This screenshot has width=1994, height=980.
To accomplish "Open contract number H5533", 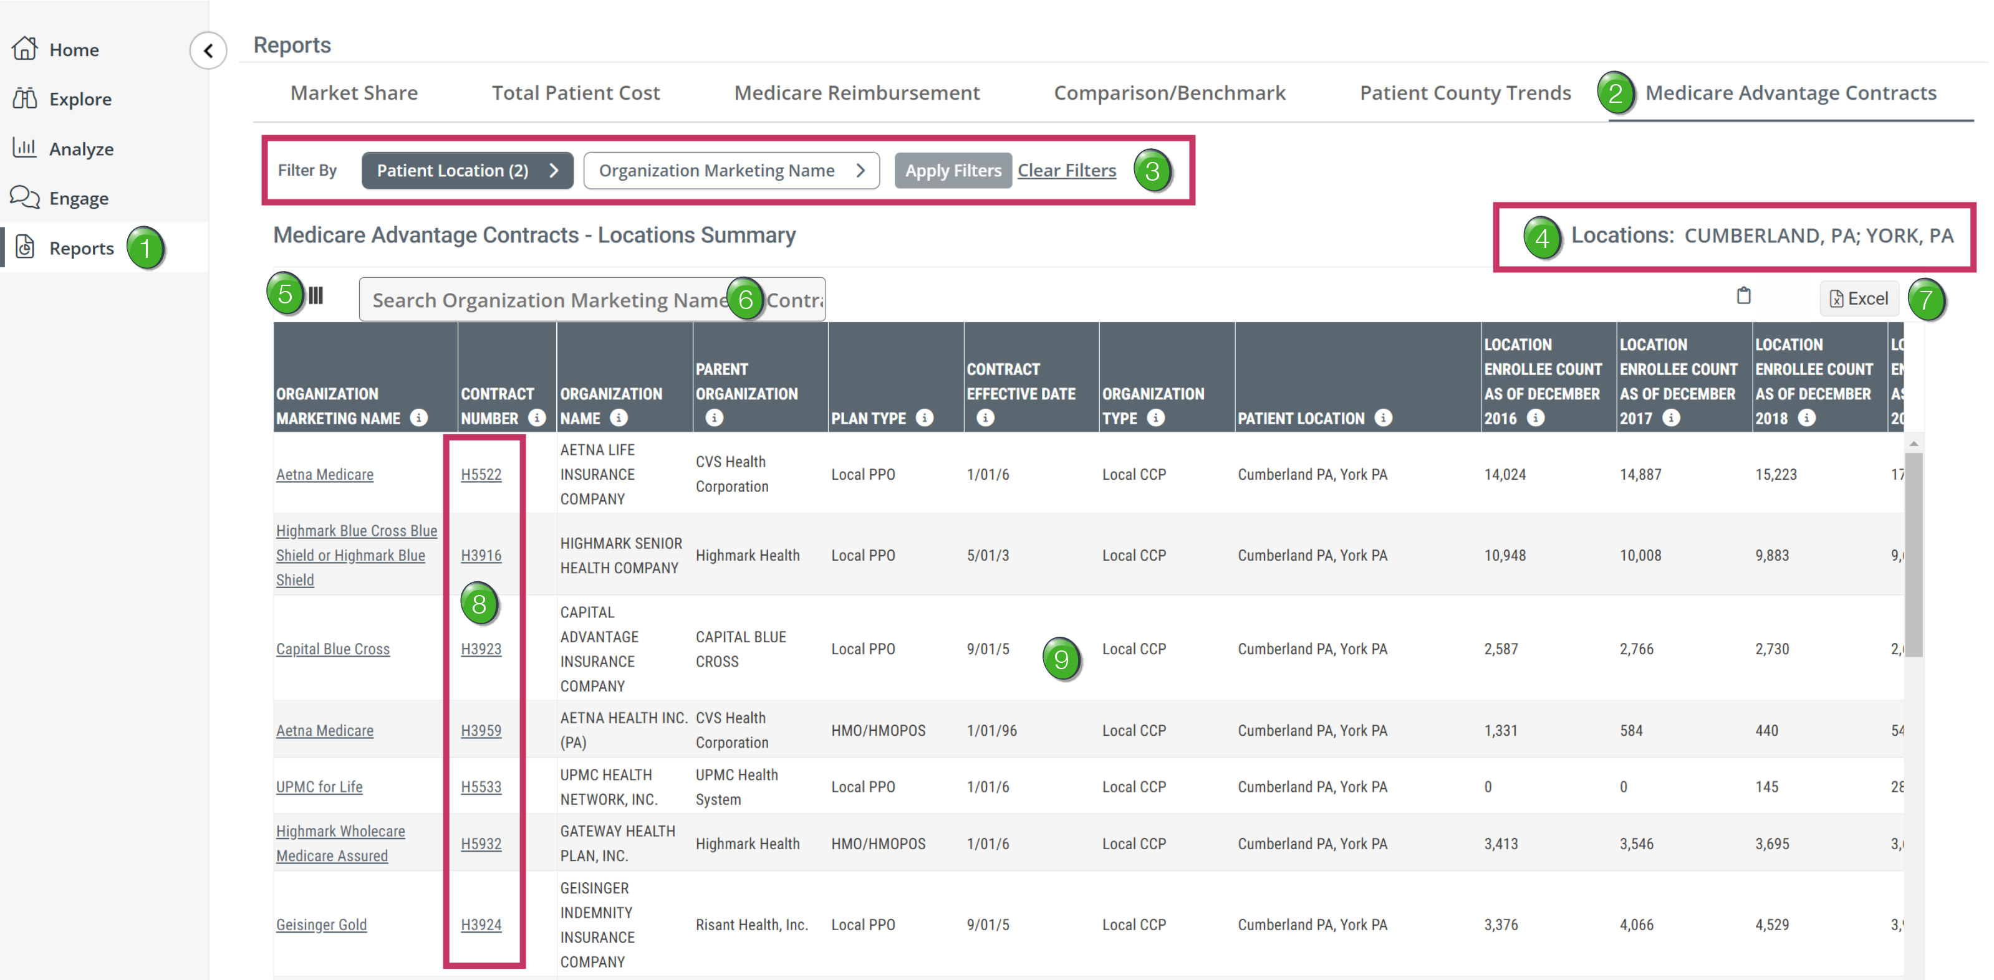I will click(x=481, y=787).
